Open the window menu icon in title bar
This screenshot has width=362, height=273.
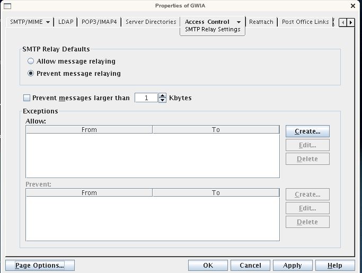coord(7,6)
